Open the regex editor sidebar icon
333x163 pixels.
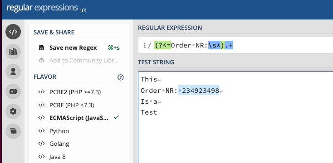pos(13,32)
